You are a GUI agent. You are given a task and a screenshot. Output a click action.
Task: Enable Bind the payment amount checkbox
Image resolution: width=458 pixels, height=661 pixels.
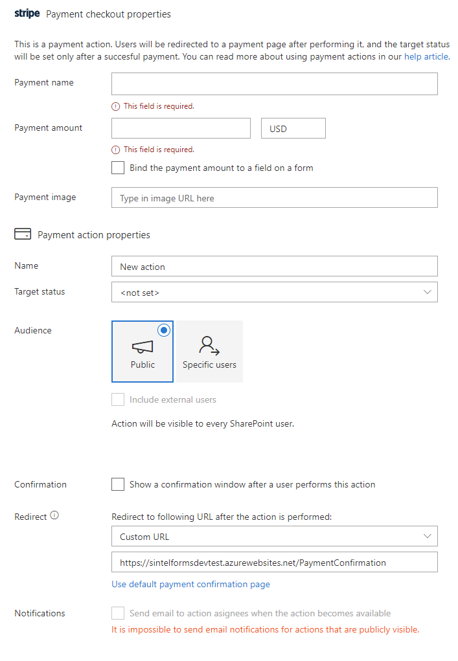click(x=118, y=168)
